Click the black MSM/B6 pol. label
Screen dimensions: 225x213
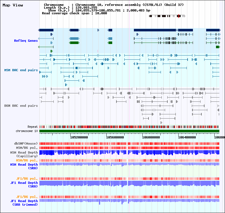tap(27, 148)
